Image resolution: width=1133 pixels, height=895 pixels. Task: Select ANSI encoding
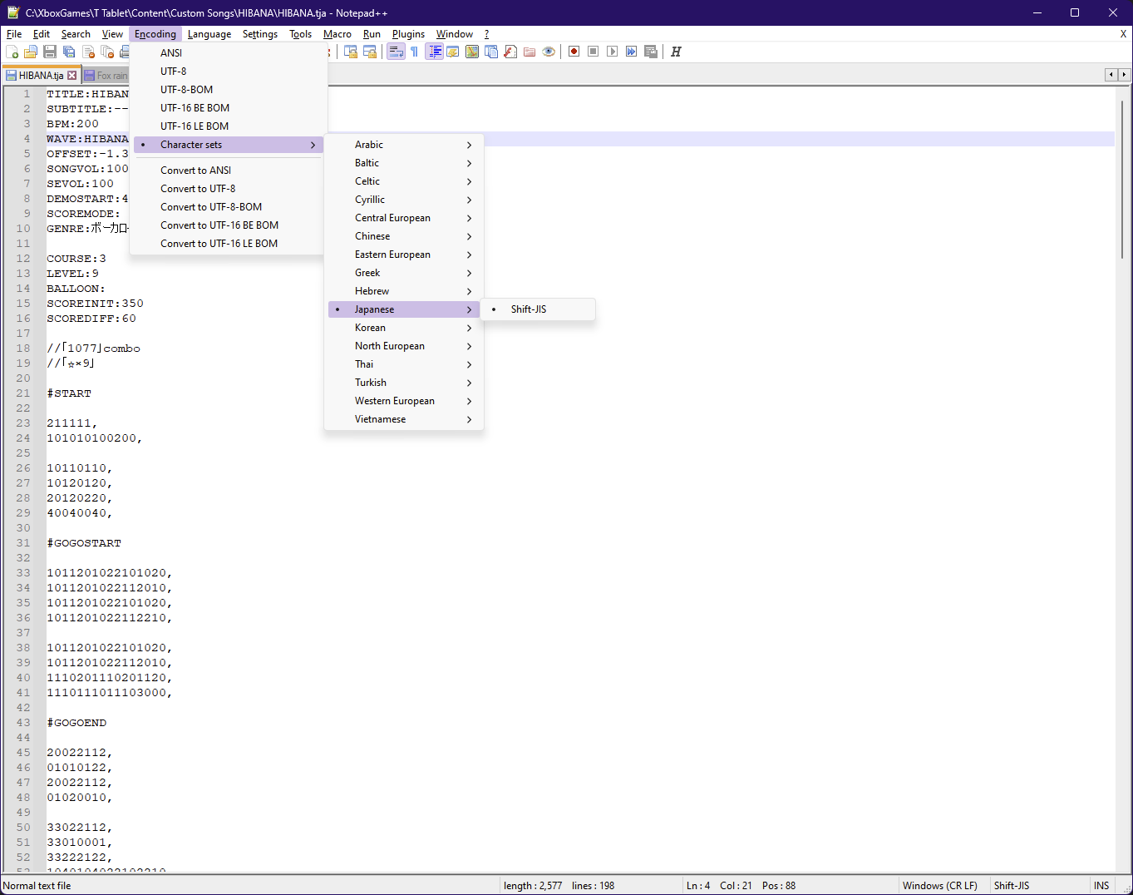pos(229,53)
